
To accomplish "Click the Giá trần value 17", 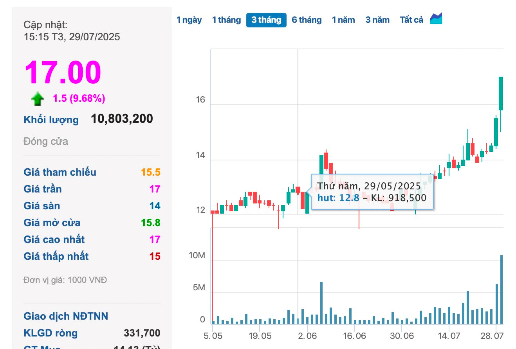I will [155, 189].
